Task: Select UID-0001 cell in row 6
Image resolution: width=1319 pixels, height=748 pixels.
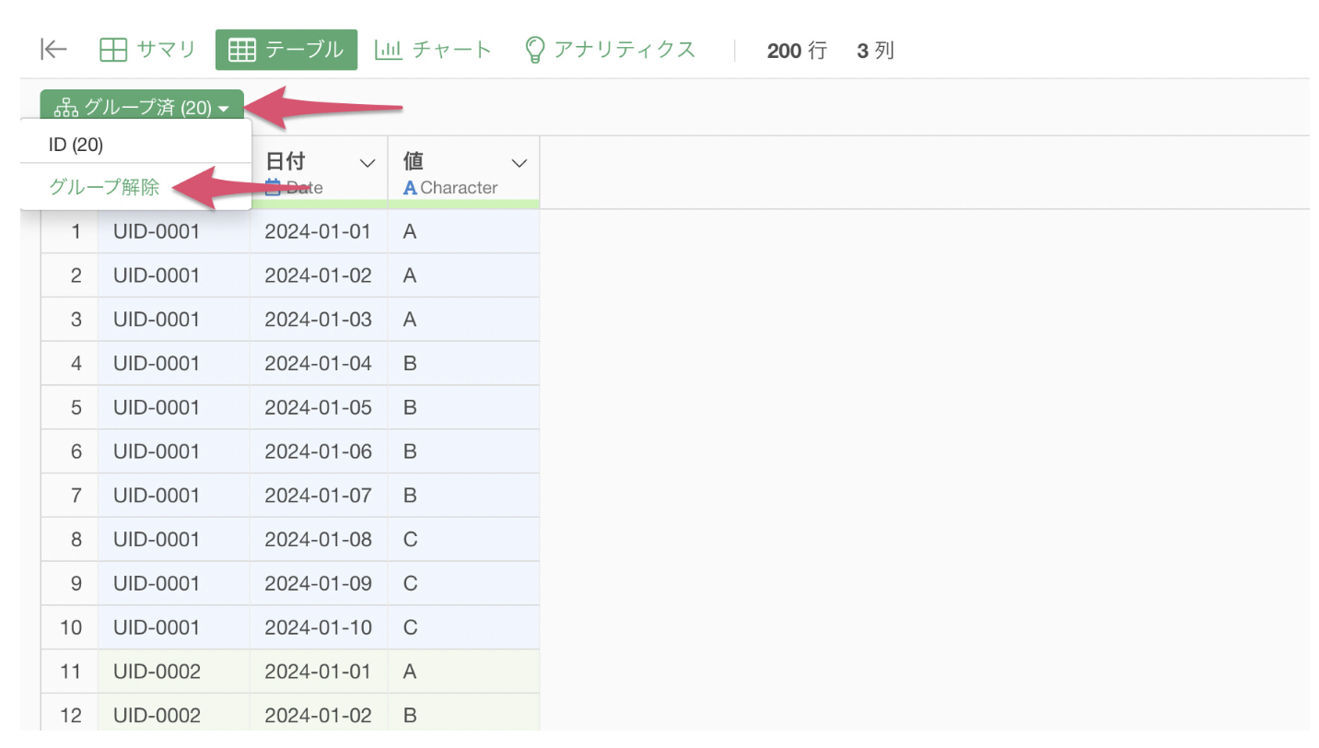Action: click(x=174, y=451)
